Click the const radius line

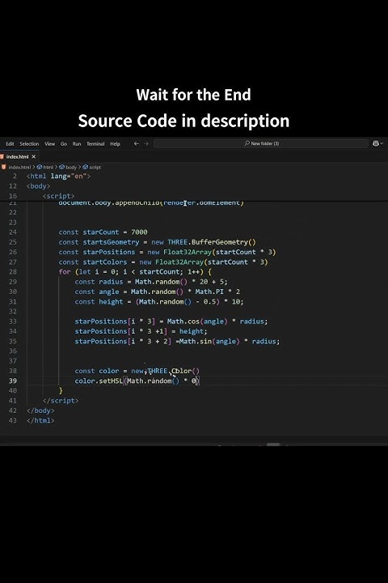pos(150,282)
